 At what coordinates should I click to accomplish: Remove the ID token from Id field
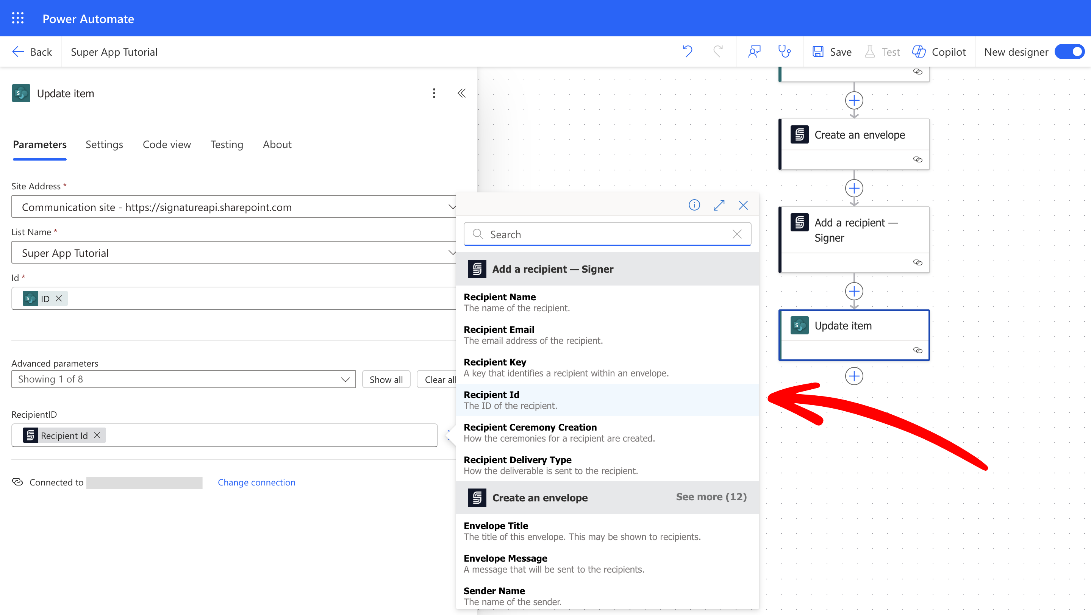pyautogui.click(x=59, y=298)
